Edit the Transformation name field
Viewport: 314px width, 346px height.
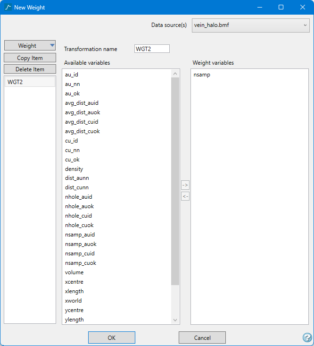click(x=151, y=49)
